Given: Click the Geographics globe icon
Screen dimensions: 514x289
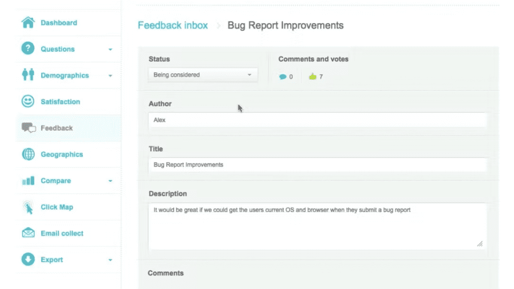Looking at the screenshot, I should point(28,155).
